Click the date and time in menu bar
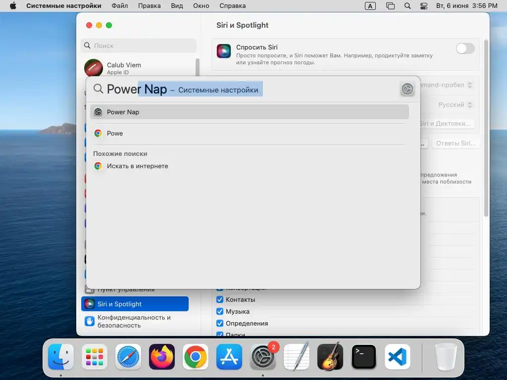The height and width of the screenshot is (380, 507). click(466, 6)
